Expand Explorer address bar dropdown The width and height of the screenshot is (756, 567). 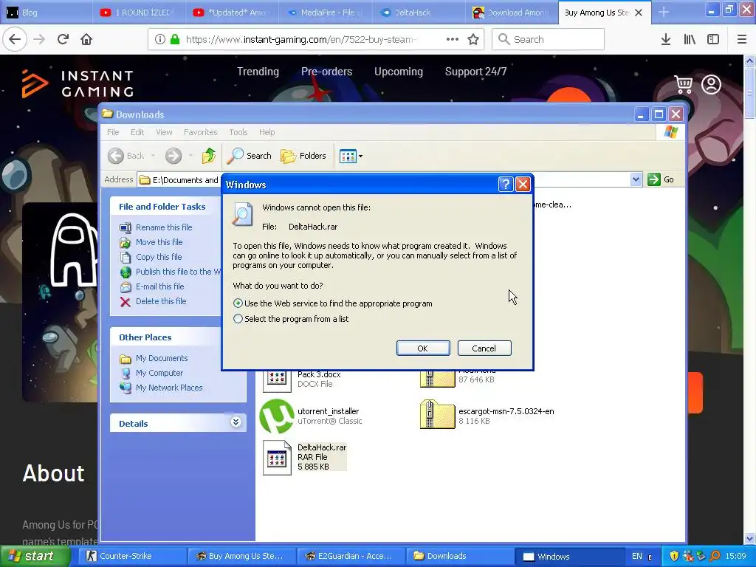(636, 179)
